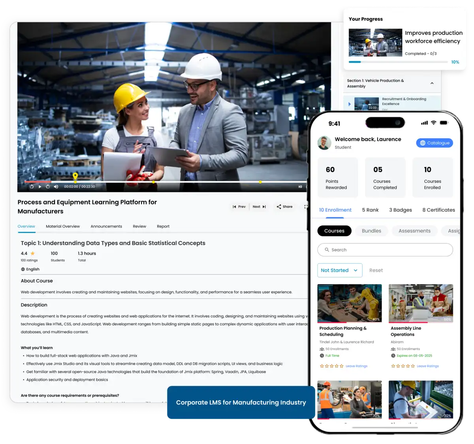Viewport: 474px width, 444px height.
Task: Switch to the Material Overview tab
Action: [x=63, y=226]
